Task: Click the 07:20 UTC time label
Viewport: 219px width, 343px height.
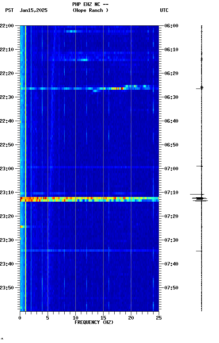Action: (x=171, y=216)
